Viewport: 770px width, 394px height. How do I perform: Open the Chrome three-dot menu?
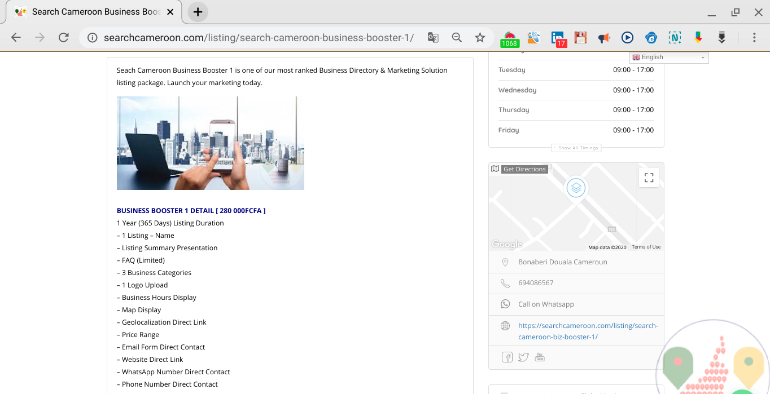pyautogui.click(x=754, y=38)
